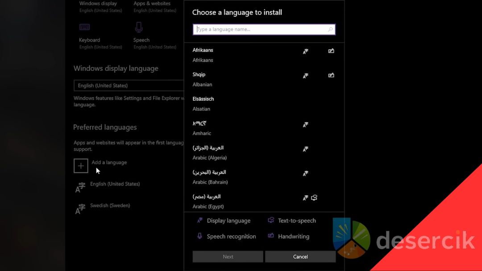Click the text-to-speech icon for Arabic (Egypt)
The height and width of the screenshot is (271, 482).
click(314, 197)
